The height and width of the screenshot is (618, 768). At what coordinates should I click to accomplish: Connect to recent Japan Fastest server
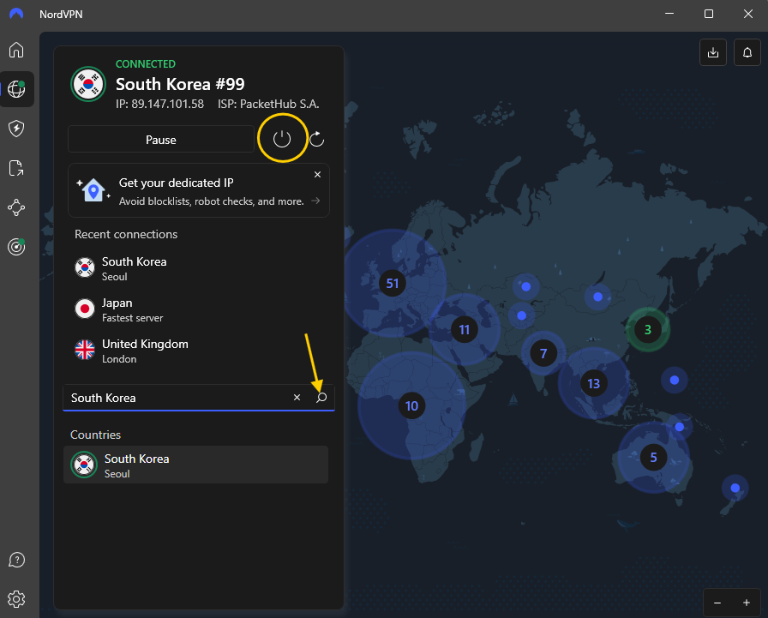click(196, 310)
